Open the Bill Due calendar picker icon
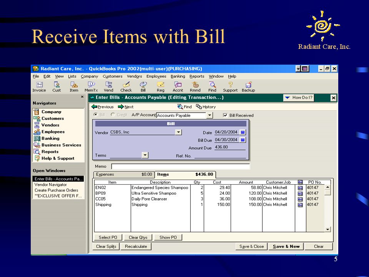369x277 pixels. [x=243, y=140]
